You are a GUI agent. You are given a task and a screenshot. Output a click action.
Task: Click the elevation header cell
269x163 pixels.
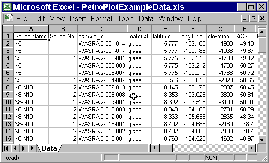coord(220,36)
